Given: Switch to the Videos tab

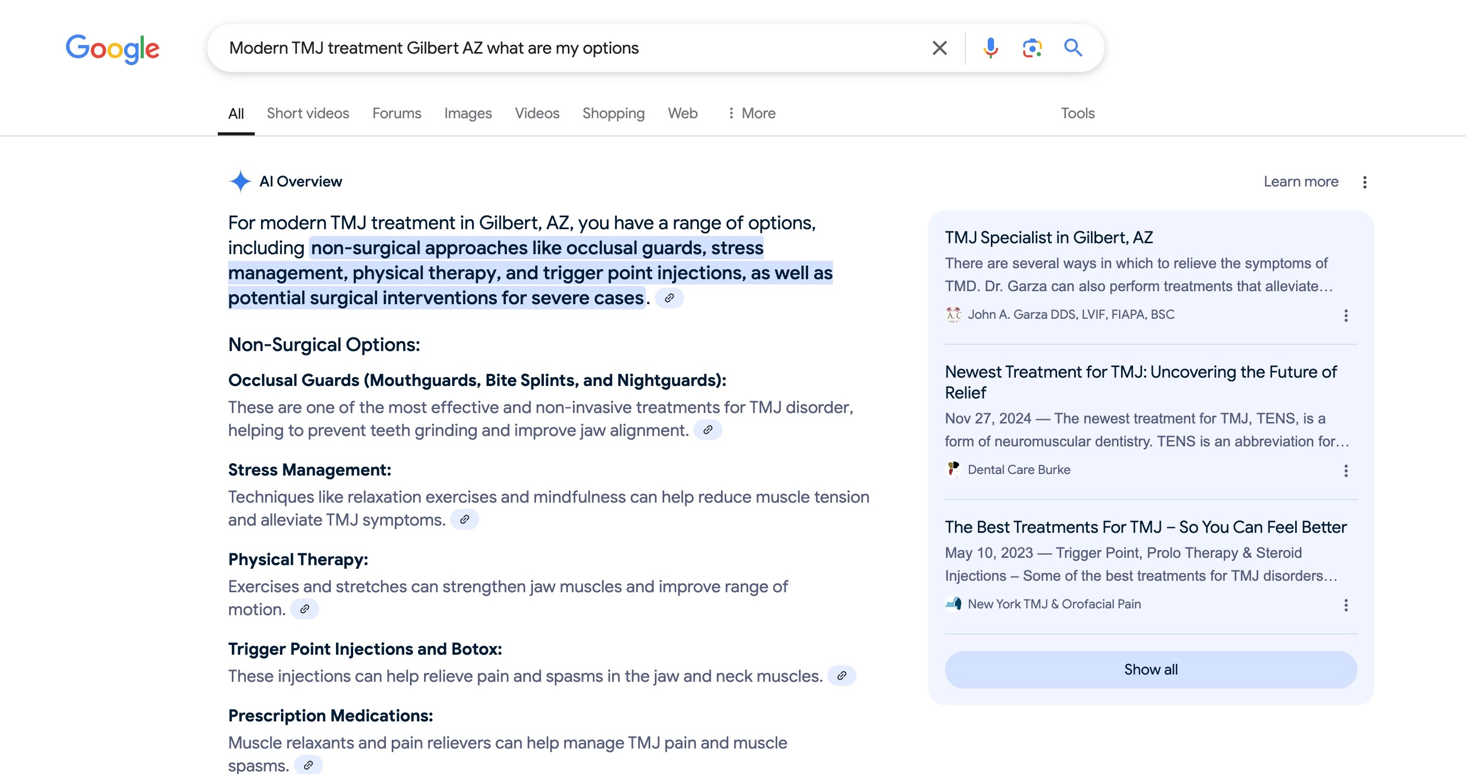Looking at the screenshot, I should point(537,113).
